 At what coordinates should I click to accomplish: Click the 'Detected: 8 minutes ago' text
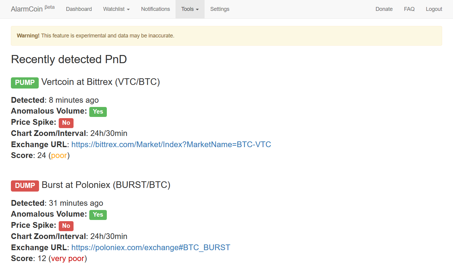[55, 100]
